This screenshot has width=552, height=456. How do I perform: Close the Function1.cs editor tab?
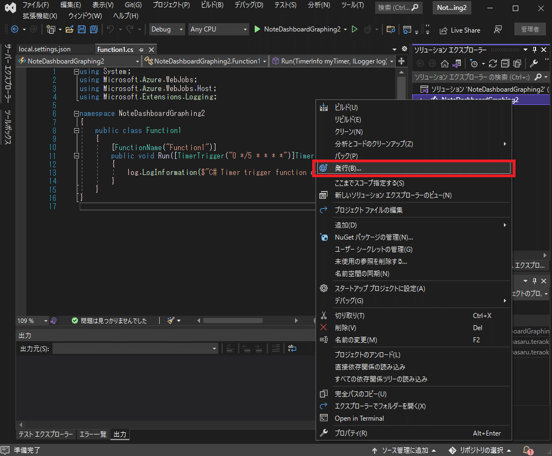[x=151, y=50]
